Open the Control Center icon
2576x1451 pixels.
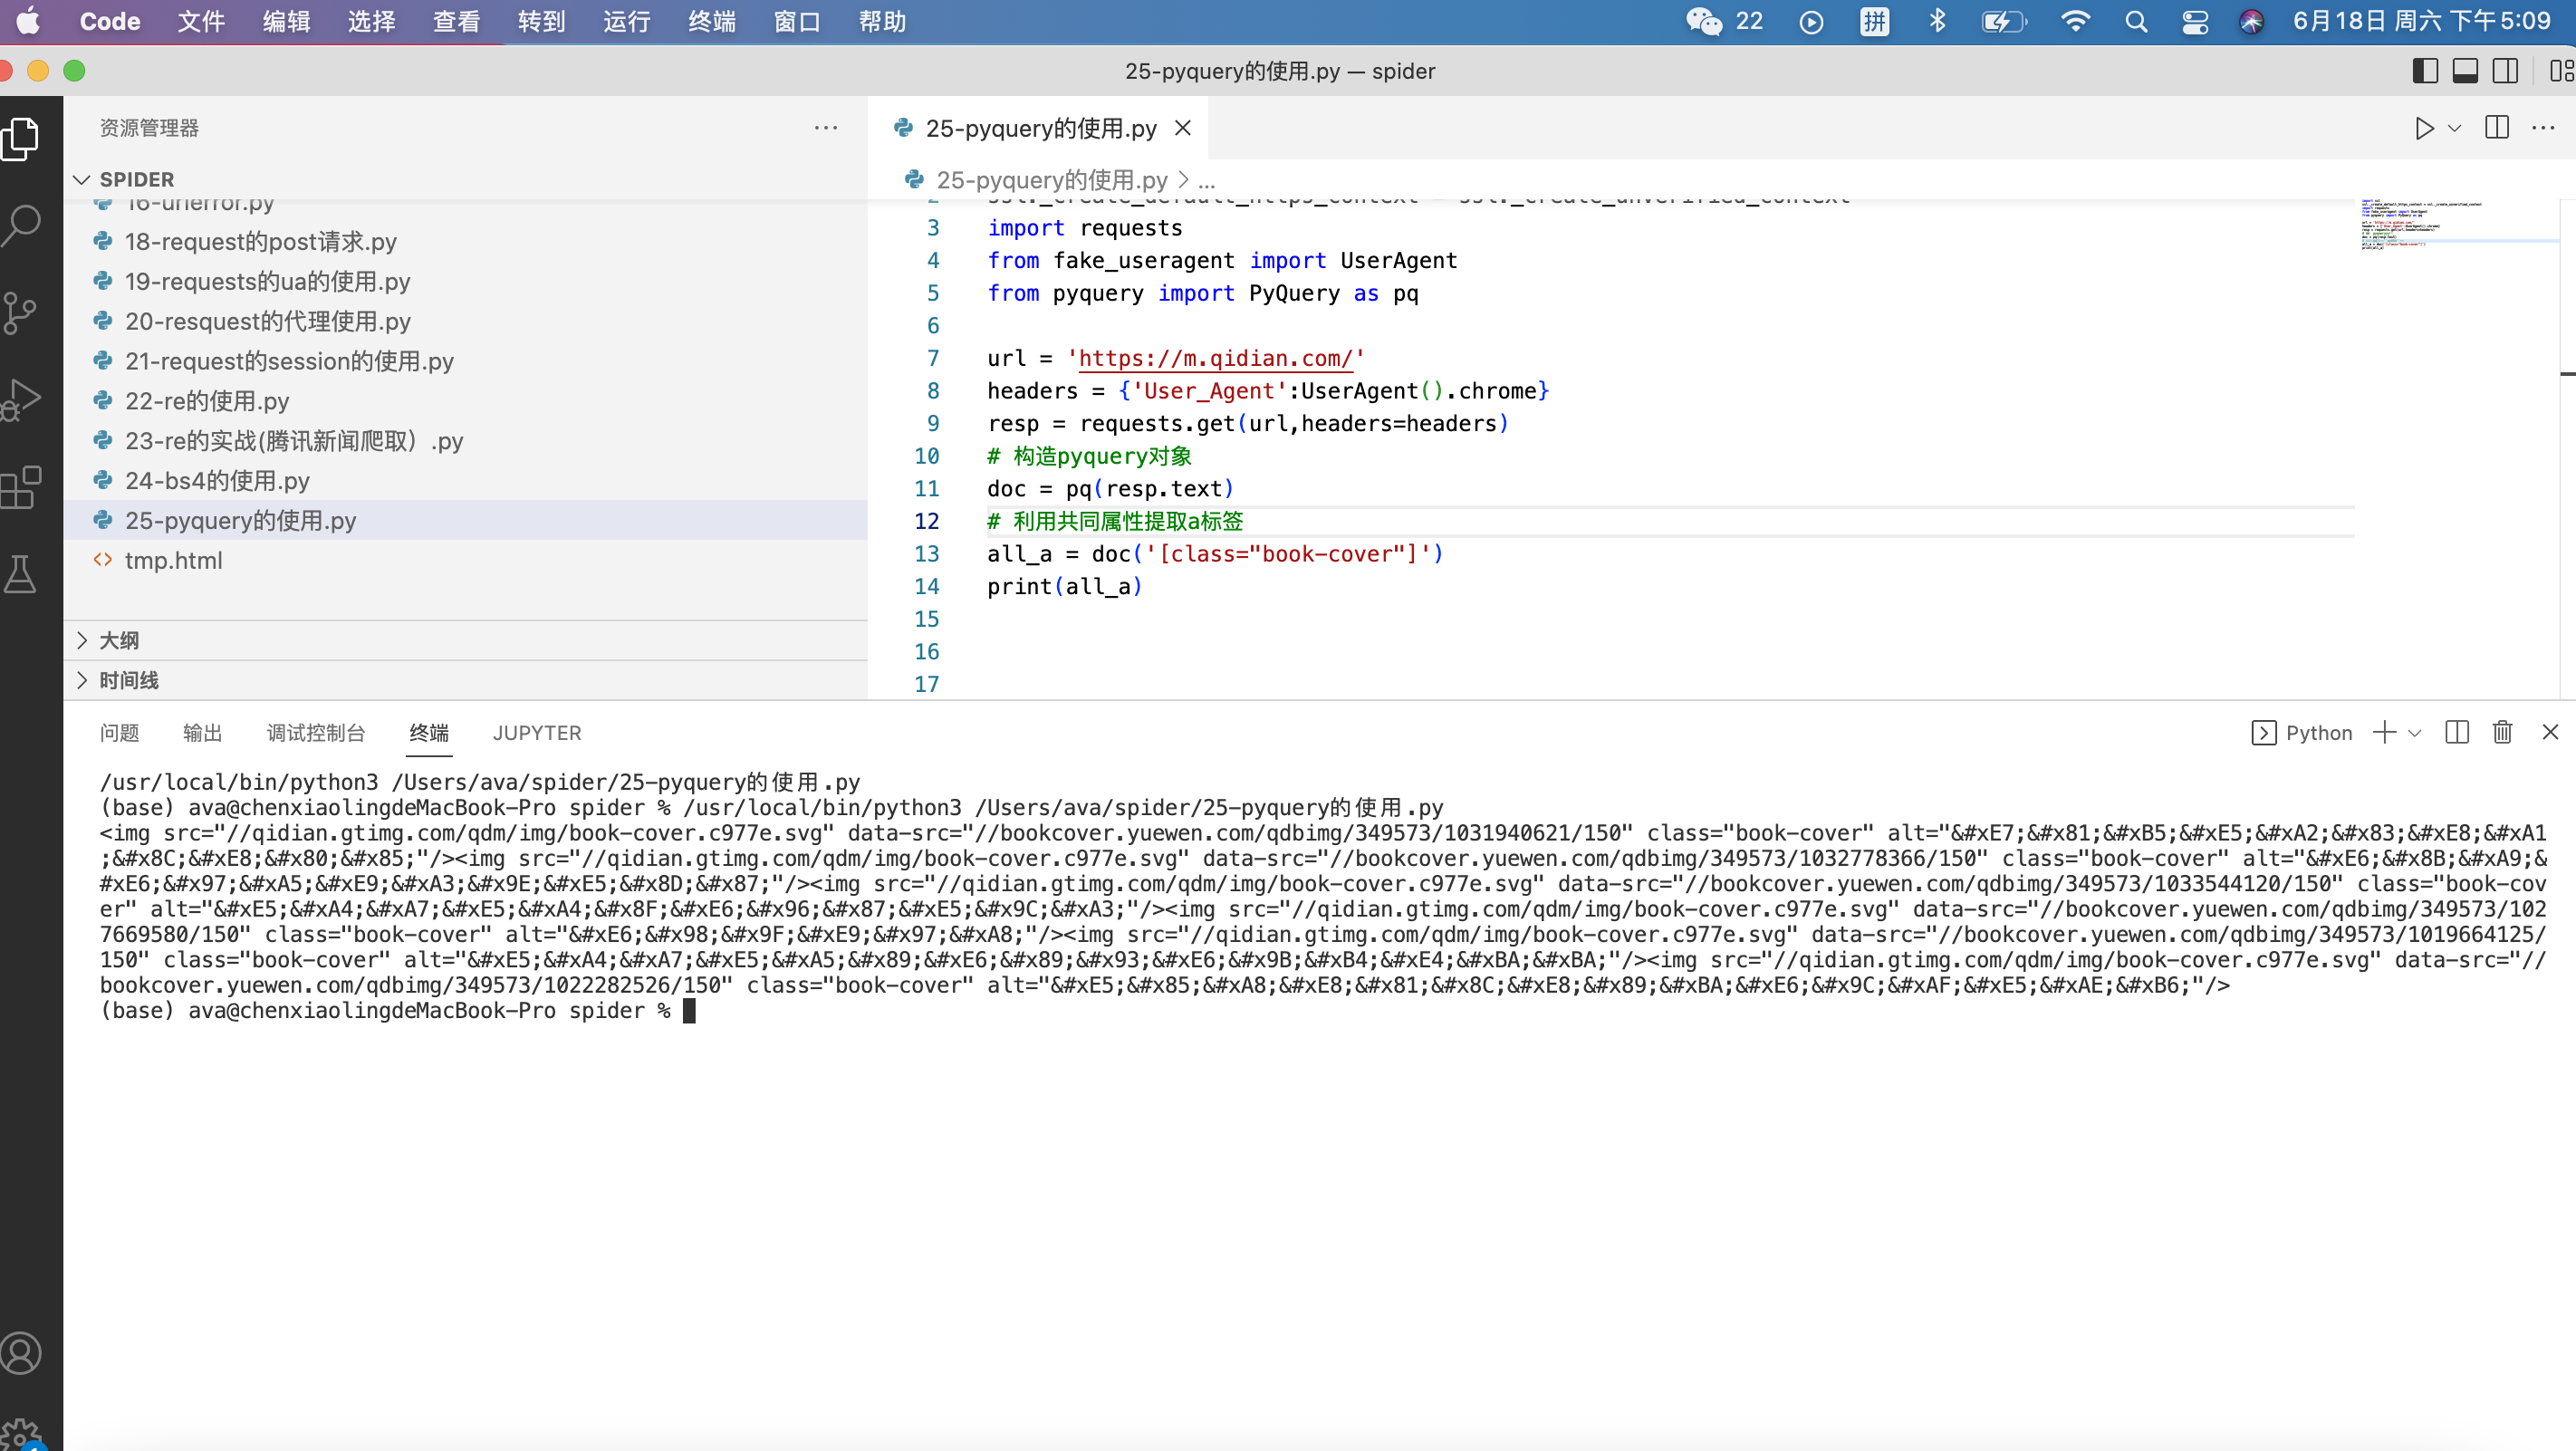(2195, 21)
